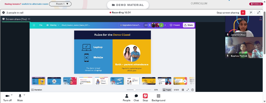Select slide thumbnail 5 Hello
Image resolution: width=266 pixels, height=103 pixels.
101,81
